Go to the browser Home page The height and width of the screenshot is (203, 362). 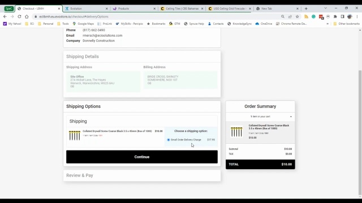click(x=27, y=16)
